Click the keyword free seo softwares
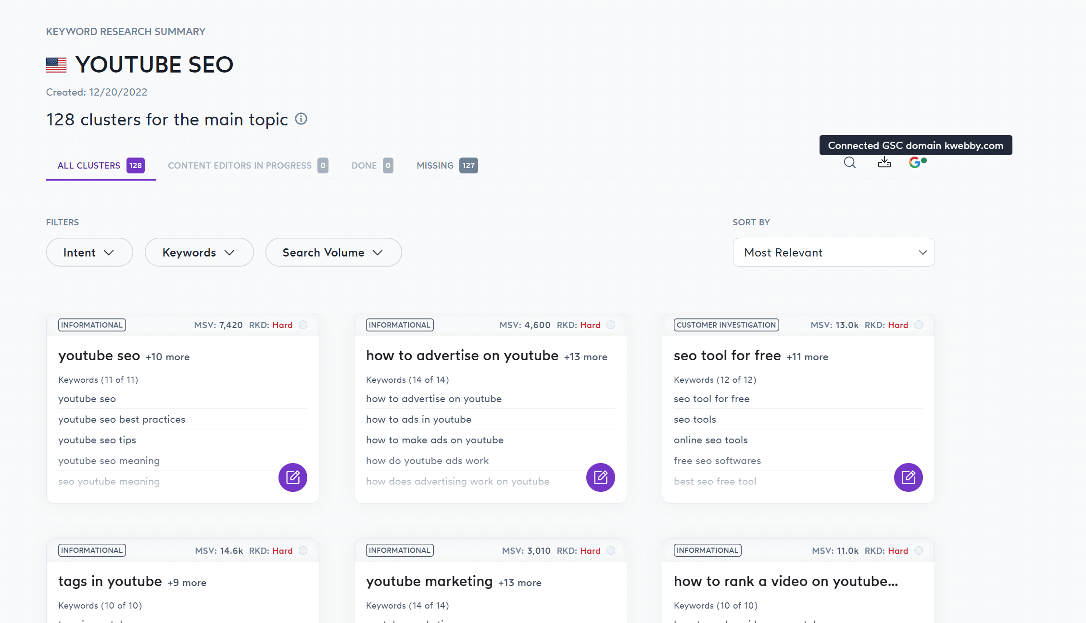The image size is (1086, 623). click(718, 461)
